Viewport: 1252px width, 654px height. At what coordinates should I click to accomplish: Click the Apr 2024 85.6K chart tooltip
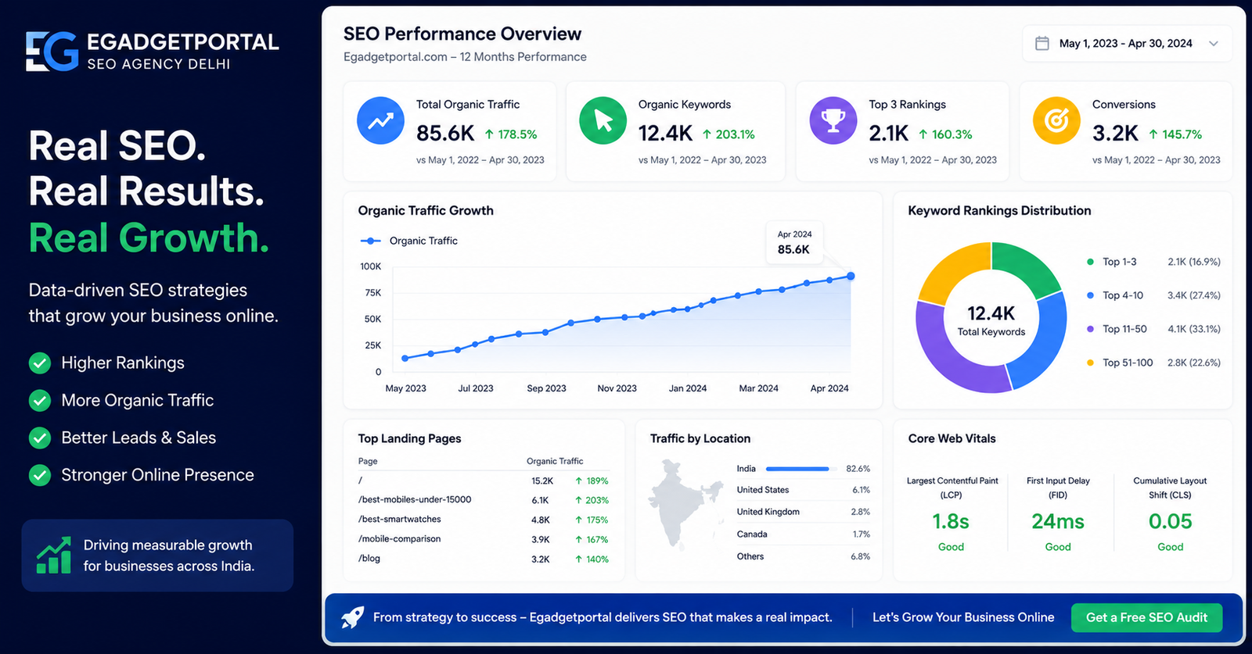point(793,243)
